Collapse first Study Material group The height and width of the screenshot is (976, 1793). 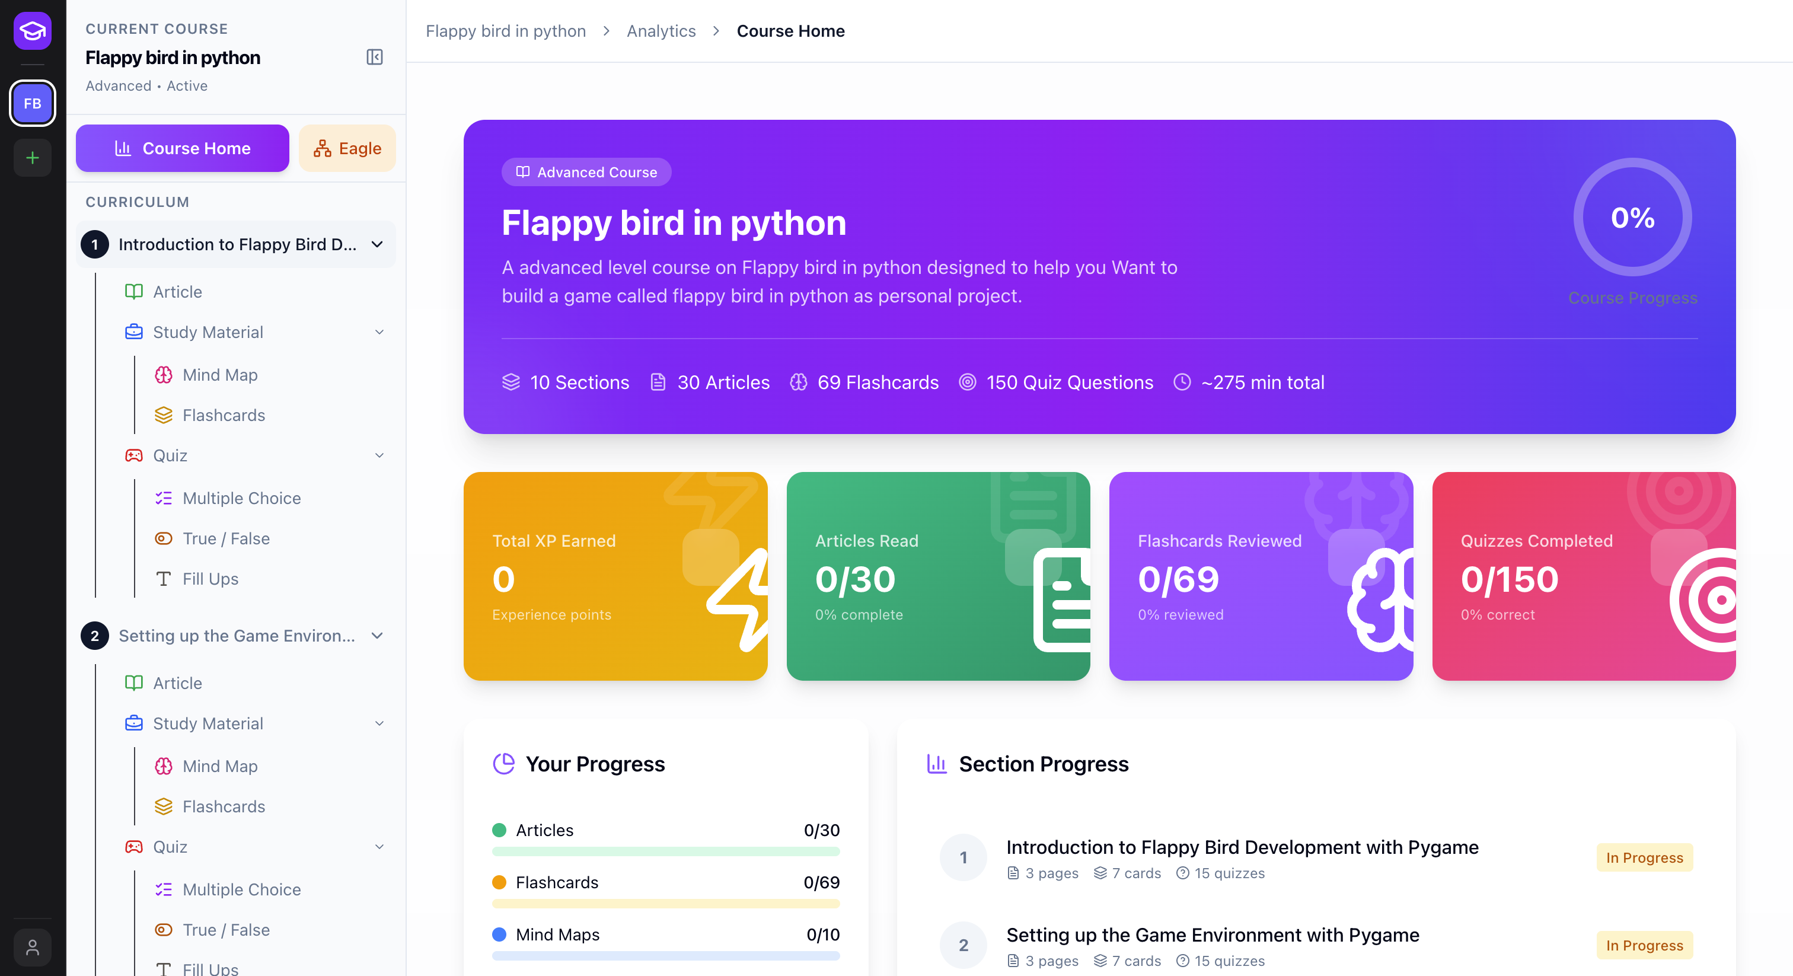click(x=379, y=332)
